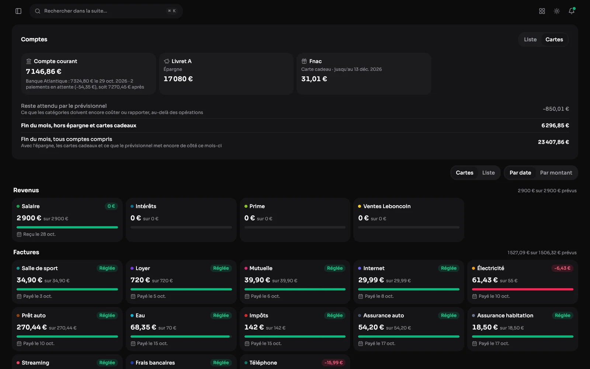Open the Salaire income card

pyautogui.click(x=67, y=220)
